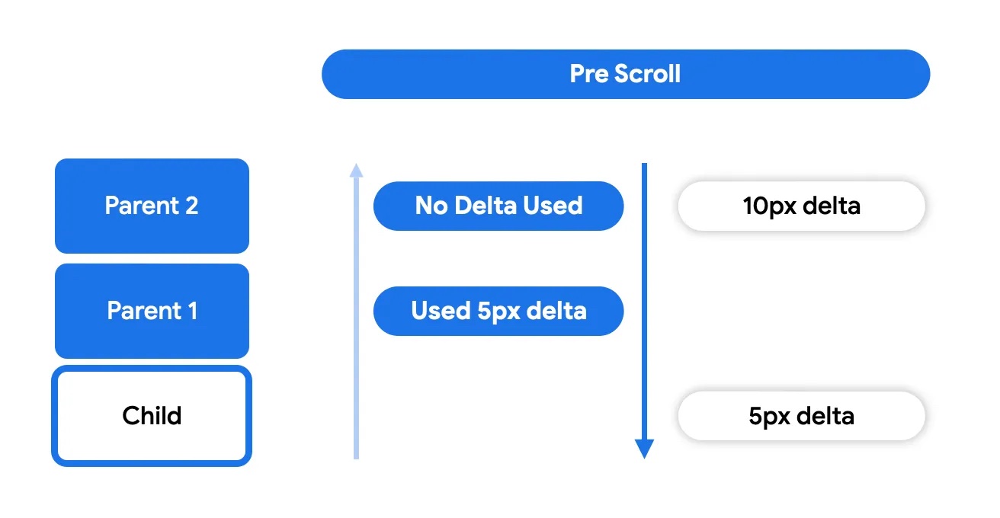
Task: Click the dark blue downward arrowhead
Action: click(x=644, y=449)
